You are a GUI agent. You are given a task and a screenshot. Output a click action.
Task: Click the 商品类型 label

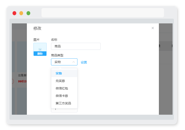coord(57,55)
